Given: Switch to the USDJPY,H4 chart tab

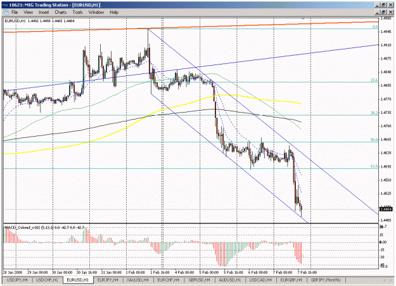Looking at the screenshot, I should pyautogui.click(x=17, y=280).
